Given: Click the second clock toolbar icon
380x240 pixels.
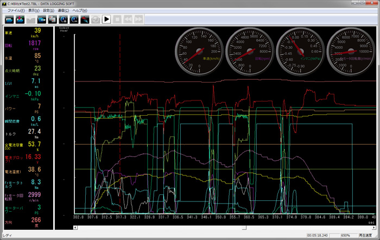Looking at the screenshot, I should (x=74, y=19).
